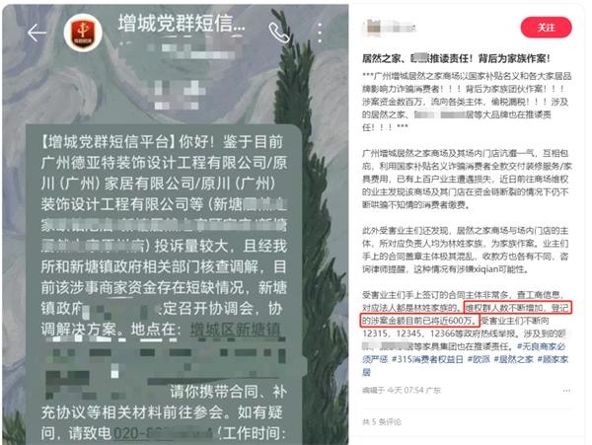Image resolution: width=592 pixels, height=445 pixels.
Task: Open hashtag #315消费者权益日
Action: click(x=427, y=359)
